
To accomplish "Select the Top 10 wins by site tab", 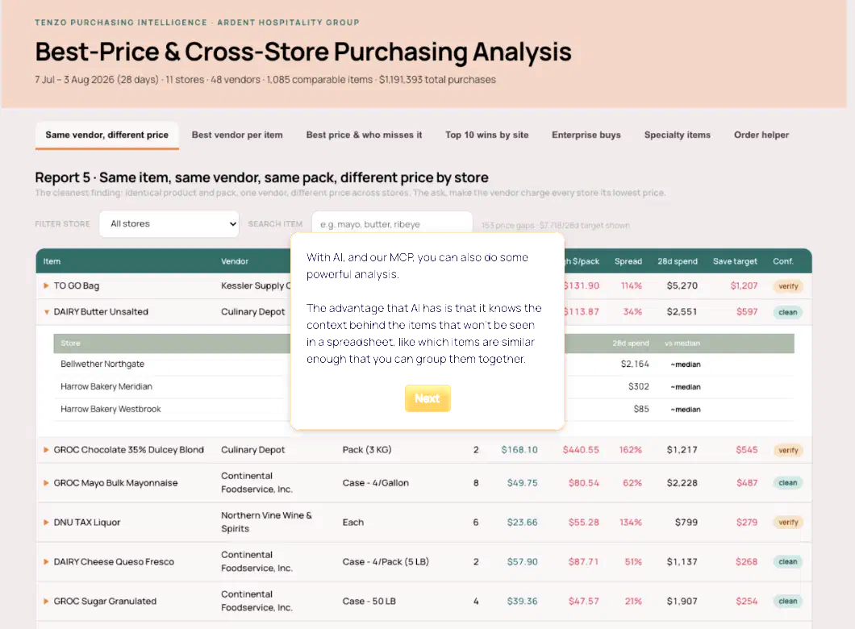I will [487, 135].
